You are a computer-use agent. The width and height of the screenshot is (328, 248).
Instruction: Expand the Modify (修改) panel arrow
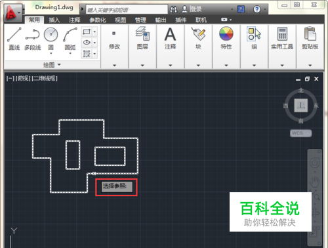(x=114, y=65)
